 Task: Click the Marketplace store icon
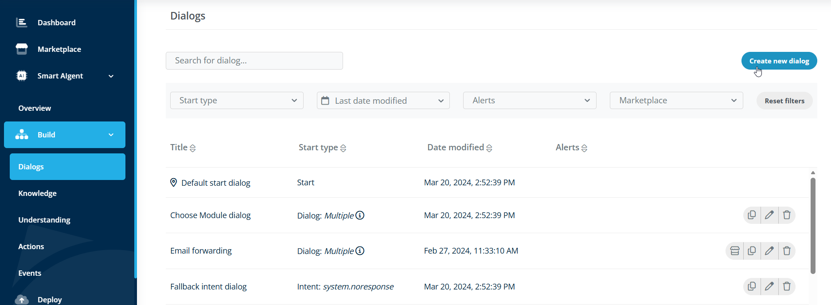point(21,49)
